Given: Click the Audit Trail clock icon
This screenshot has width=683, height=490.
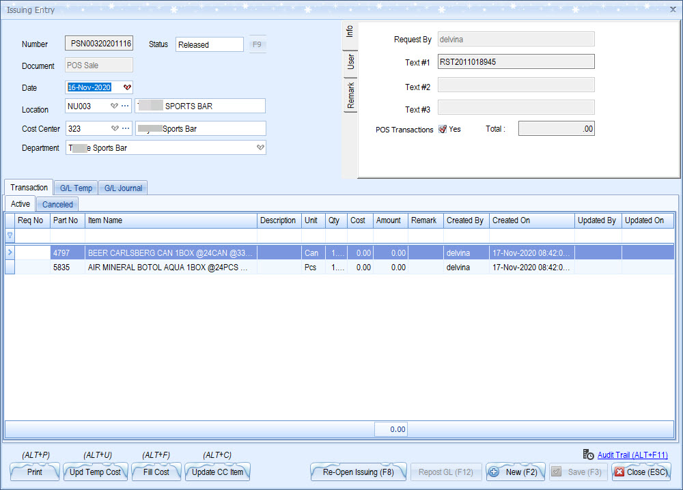Looking at the screenshot, I should point(588,455).
